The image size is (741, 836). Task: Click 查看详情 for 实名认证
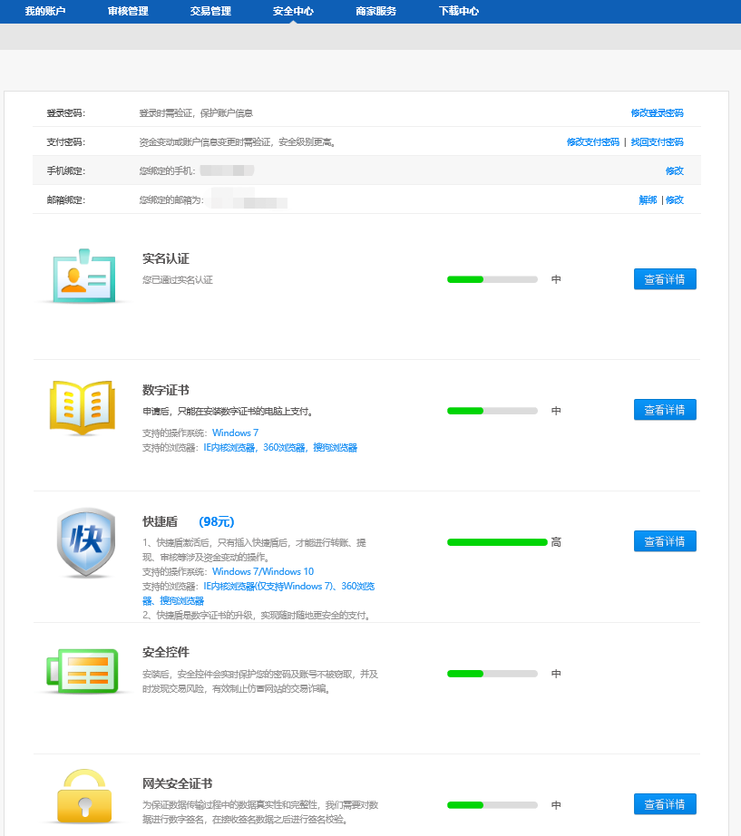665,278
